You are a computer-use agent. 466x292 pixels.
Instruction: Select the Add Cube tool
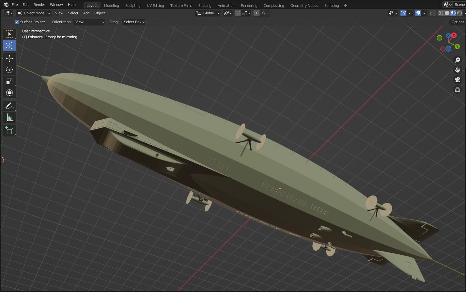pos(9,131)
